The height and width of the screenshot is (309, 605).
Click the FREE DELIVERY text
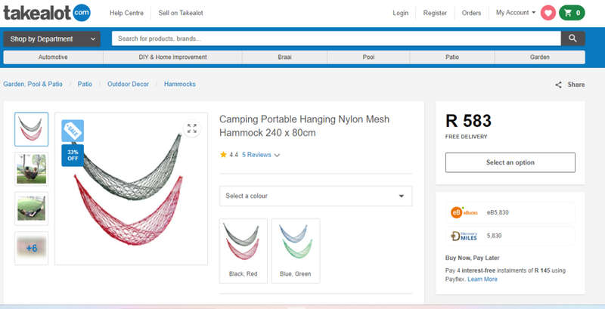[466, 137]
